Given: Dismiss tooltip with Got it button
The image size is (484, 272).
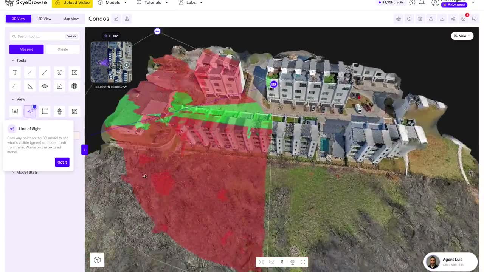Looking at the screenshot, I should (x=62, y=162).
